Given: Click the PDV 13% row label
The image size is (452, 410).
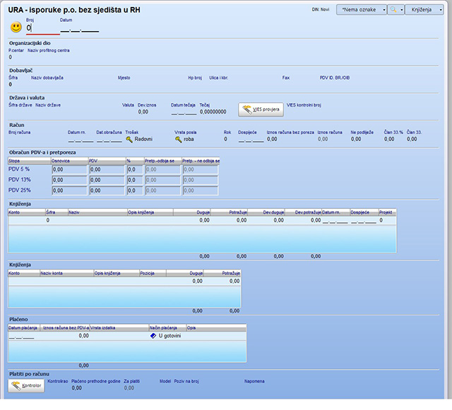Looking at the screenshot, I should pos(19,179).
